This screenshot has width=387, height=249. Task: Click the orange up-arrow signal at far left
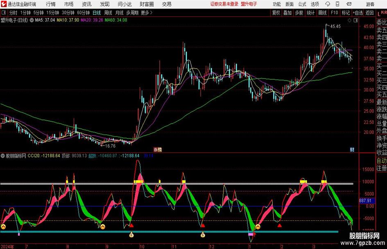[x=3, y=227]
